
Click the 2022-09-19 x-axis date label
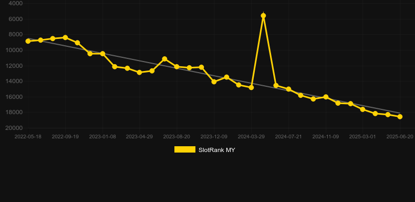click(x=65, y=137)
